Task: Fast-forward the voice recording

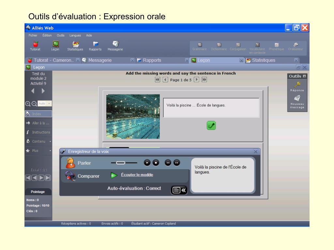Action: pyautogui.click(x=176, y=163)
